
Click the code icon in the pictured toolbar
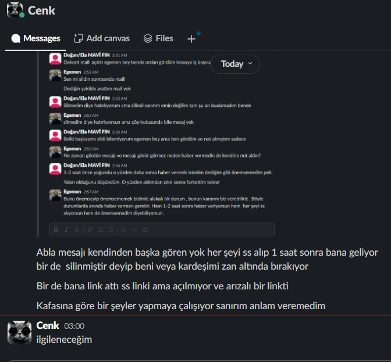click(134, 230)
